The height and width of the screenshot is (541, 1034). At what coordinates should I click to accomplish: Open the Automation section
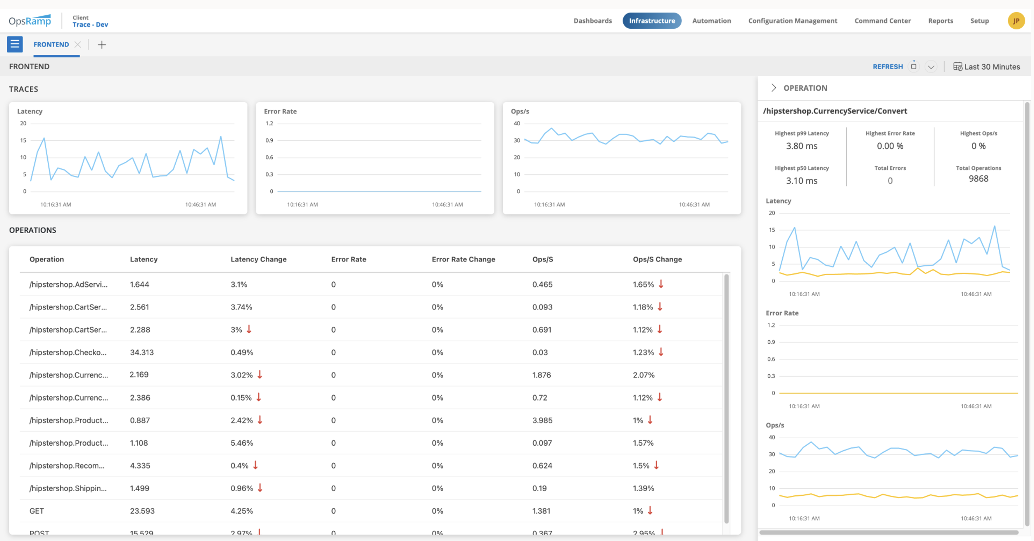click(x=711, y=20)
